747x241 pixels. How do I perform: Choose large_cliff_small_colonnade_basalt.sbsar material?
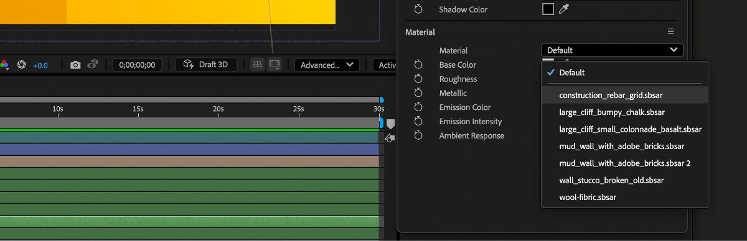[x=624, y=129]
